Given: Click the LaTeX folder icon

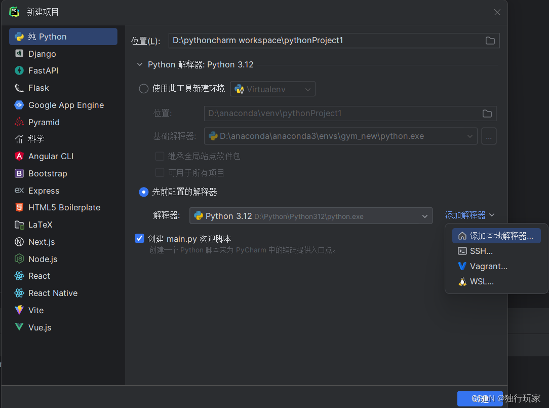Looking at the screenshot, I should click(19, 225).
